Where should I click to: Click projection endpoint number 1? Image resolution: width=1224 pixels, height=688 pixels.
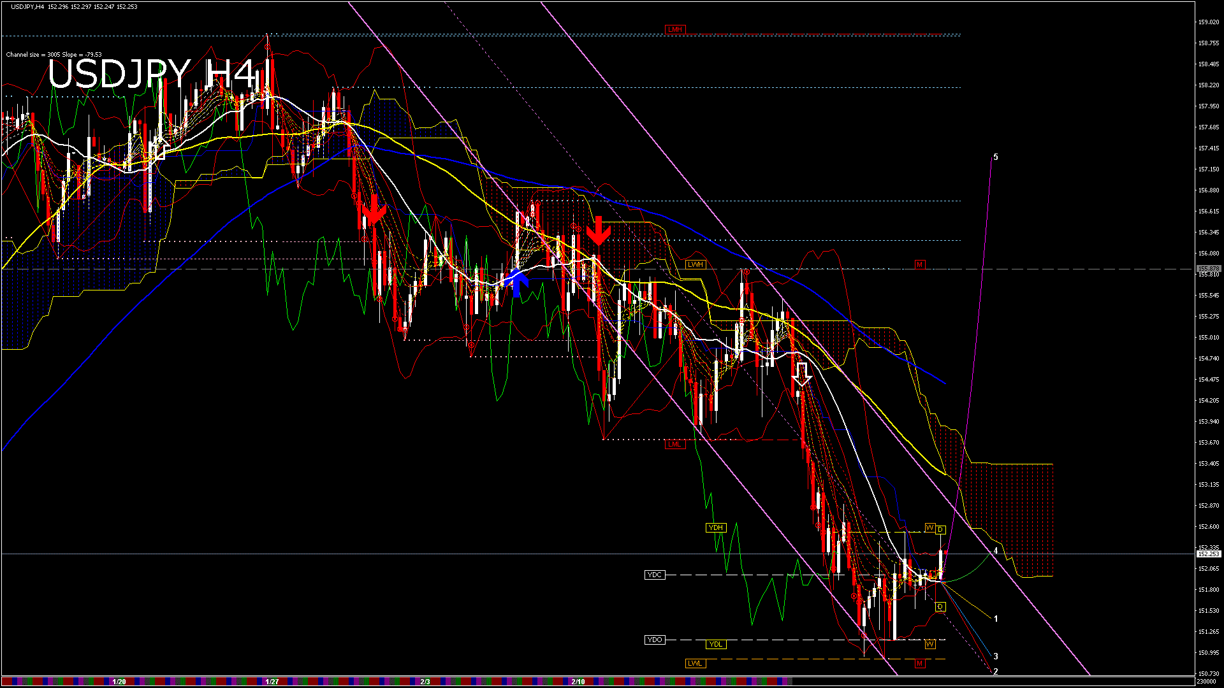pyautogui.click(x=996, y=619)
